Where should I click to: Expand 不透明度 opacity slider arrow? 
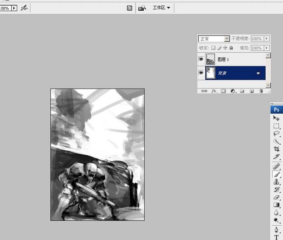[267, 38]
